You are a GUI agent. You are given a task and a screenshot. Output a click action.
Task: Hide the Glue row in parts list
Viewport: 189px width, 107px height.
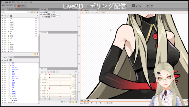tap(2, 51)
